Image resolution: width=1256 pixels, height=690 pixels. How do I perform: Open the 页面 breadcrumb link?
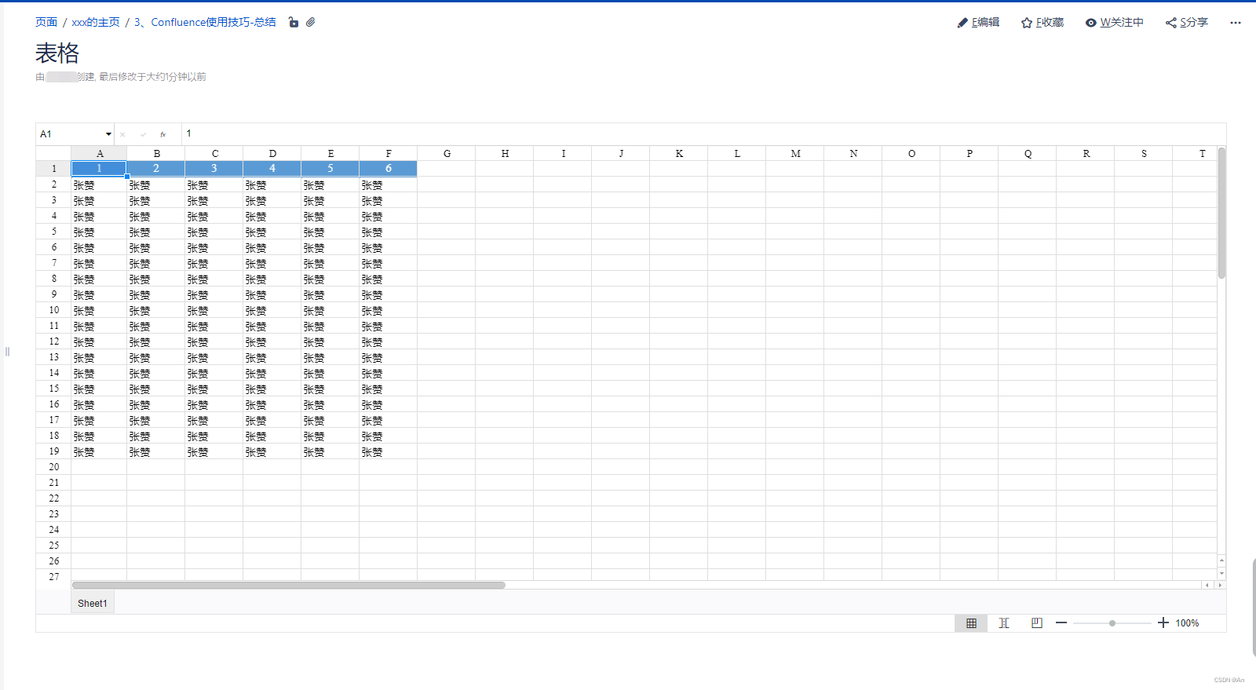coord(46,22)
